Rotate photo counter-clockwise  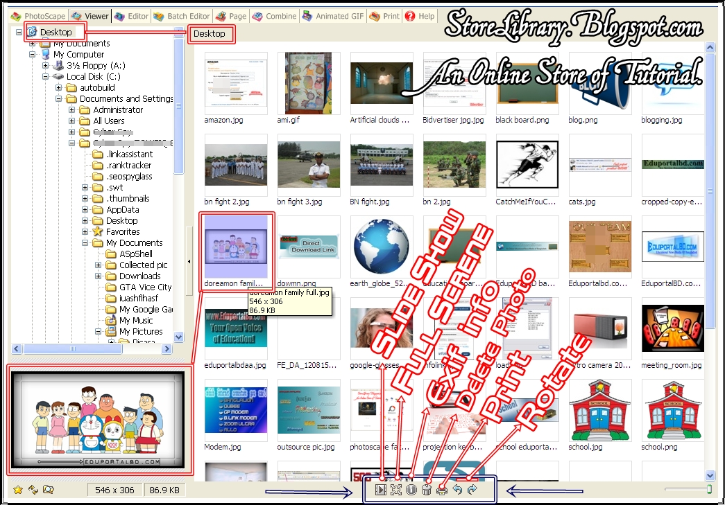(457, 490)
